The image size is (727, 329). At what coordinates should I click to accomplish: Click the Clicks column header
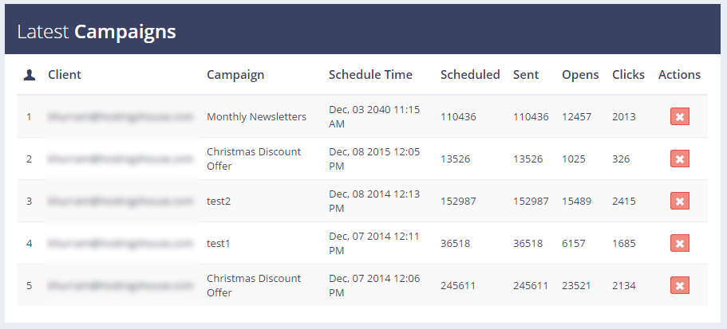point(628,75)
